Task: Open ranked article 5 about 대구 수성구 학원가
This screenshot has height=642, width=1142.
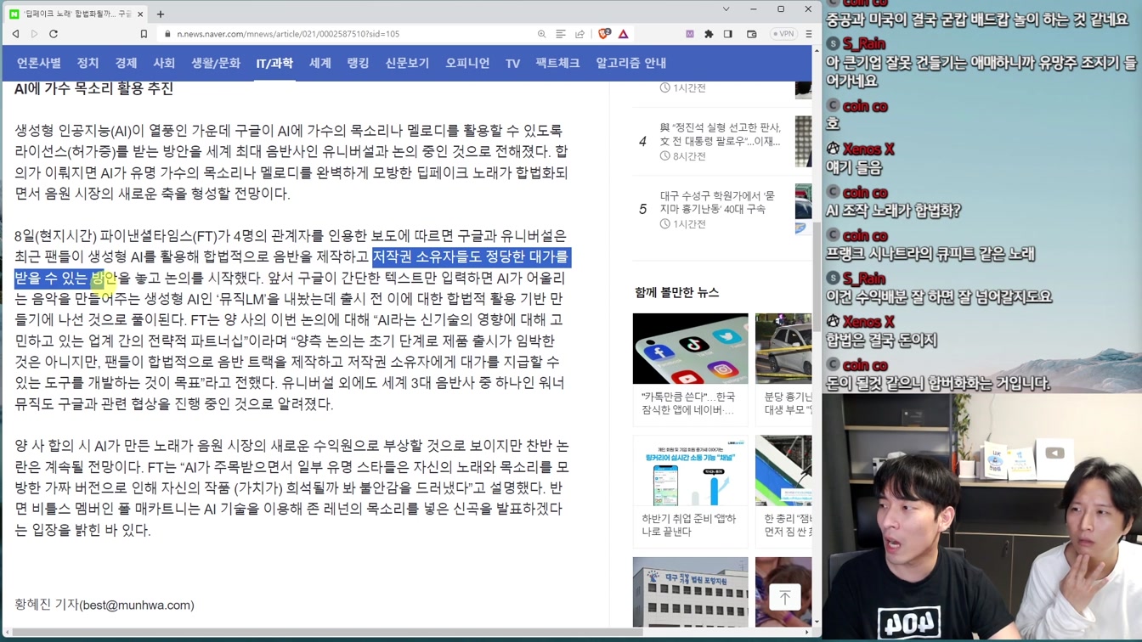Action: tap(719, 202)
